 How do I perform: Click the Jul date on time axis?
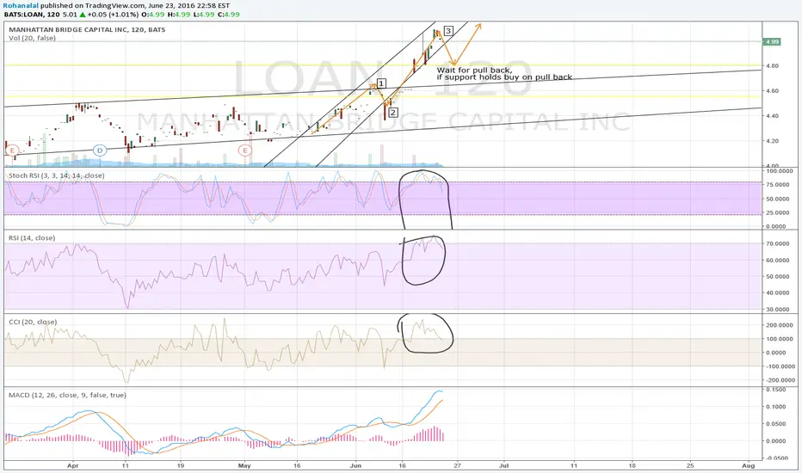tap(503, 466)
